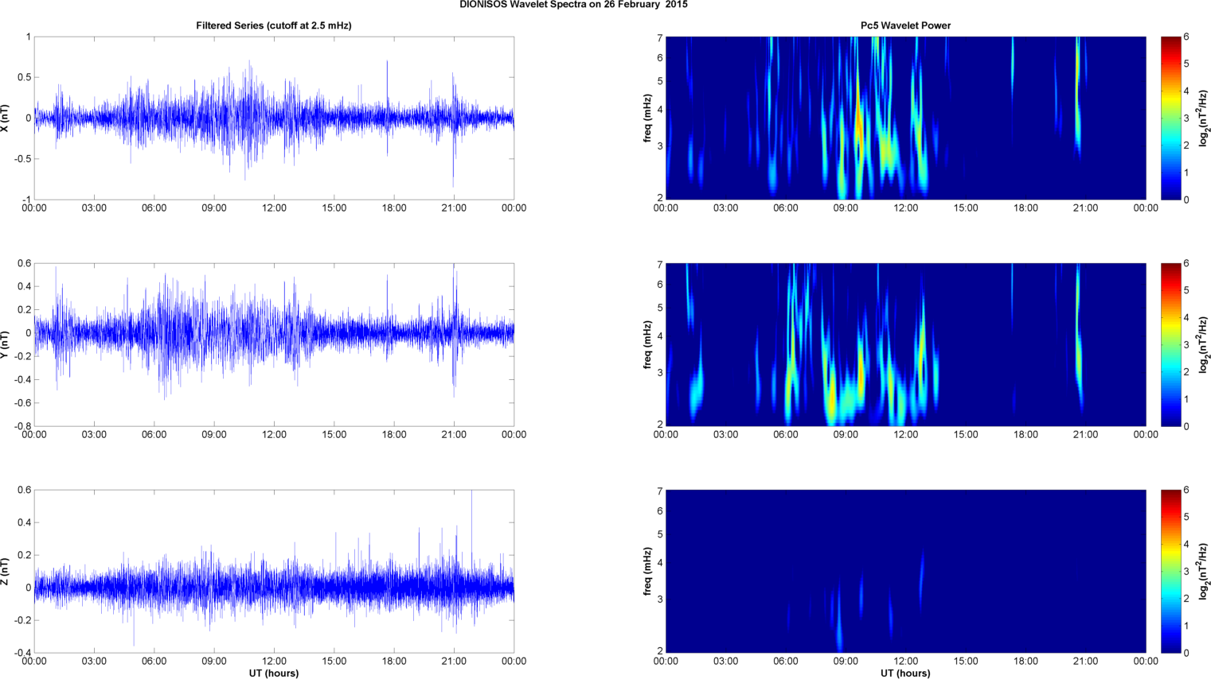This screenshot has width=1211, height=679.
Task: Click the 0 value on bottom colorbar
Action: coord(1186,653)
